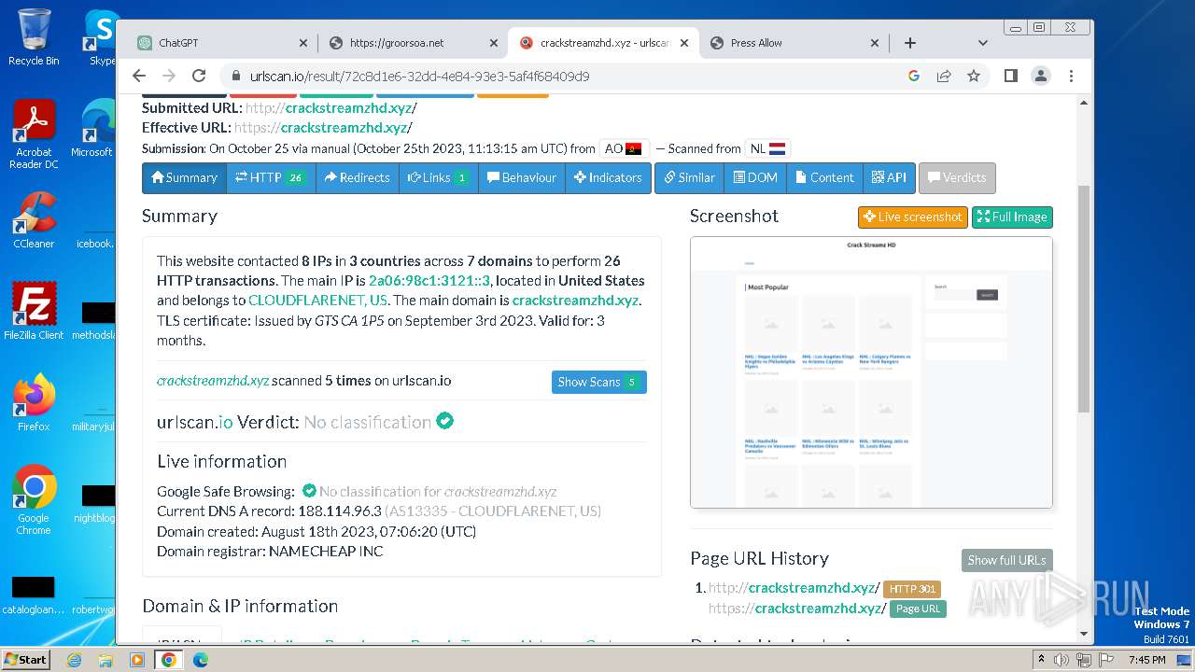Show hidden system tray icons

[x=1042, y=660]
